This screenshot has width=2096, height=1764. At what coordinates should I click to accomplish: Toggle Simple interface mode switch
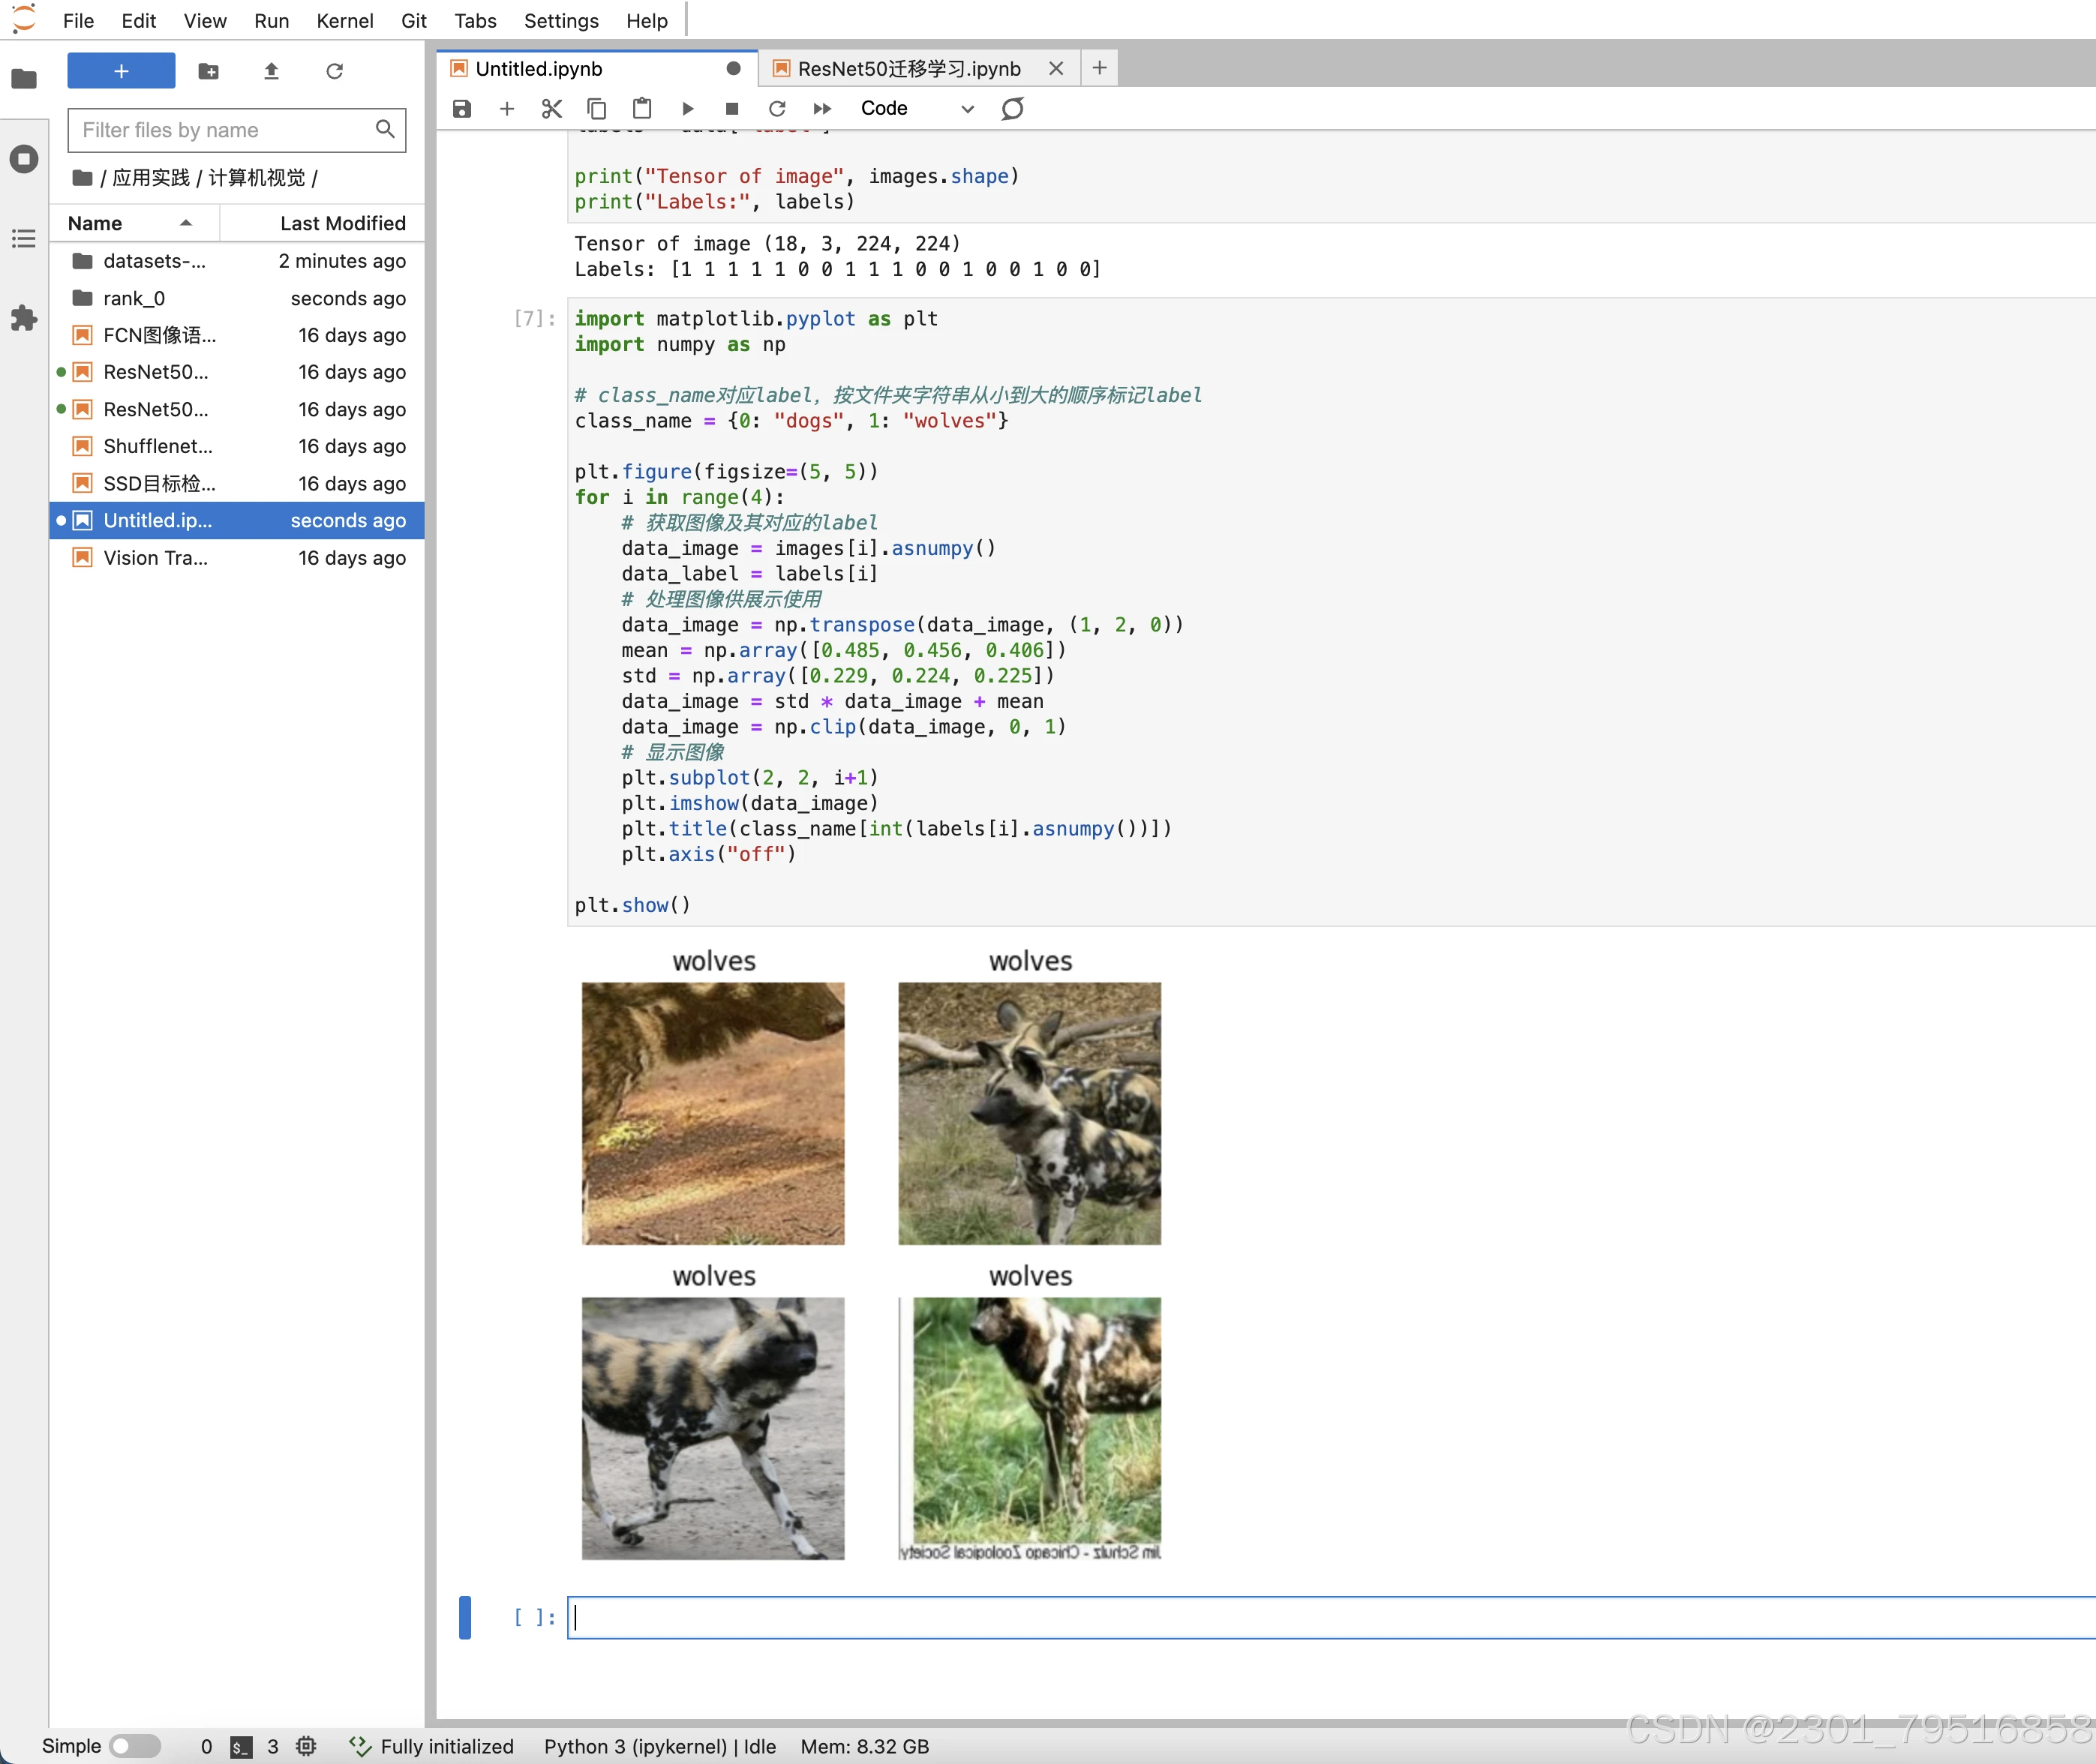coord(134,1746)
